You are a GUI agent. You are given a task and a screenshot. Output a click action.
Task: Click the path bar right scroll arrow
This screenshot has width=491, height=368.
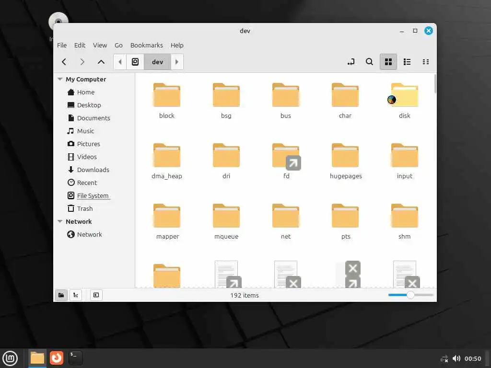(177, 62)
